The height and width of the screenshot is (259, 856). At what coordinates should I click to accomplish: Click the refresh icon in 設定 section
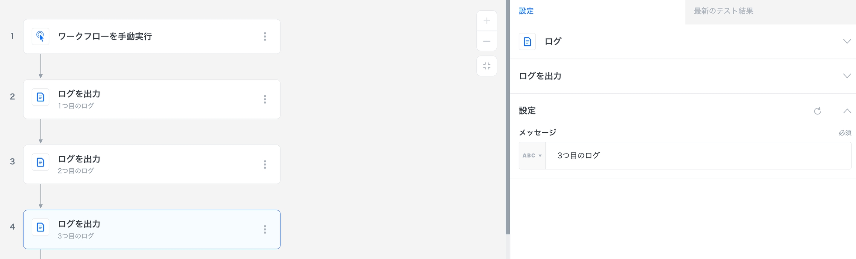coord(817,111)
